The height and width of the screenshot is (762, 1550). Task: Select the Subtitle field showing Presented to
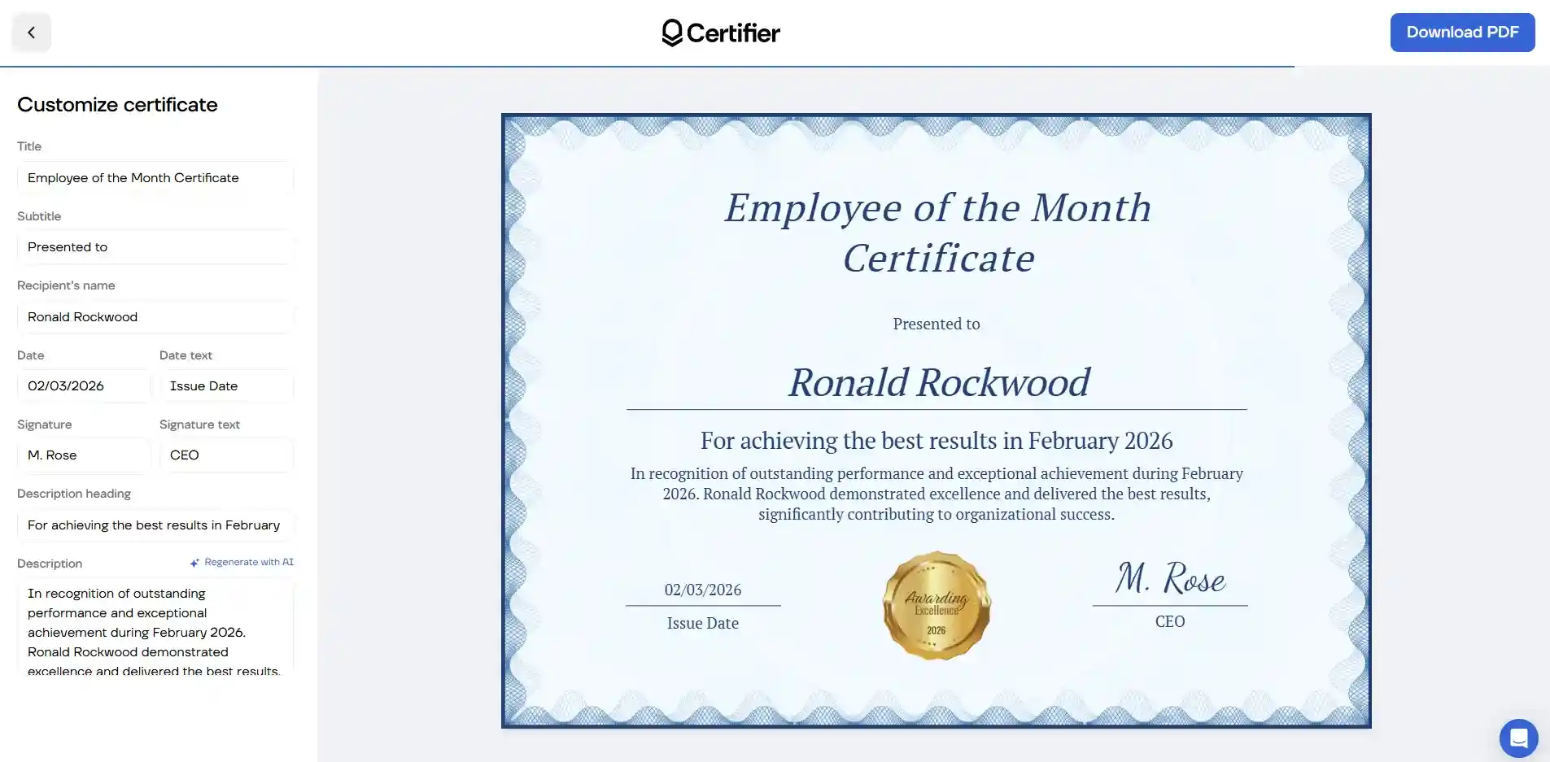click(155, 246)
